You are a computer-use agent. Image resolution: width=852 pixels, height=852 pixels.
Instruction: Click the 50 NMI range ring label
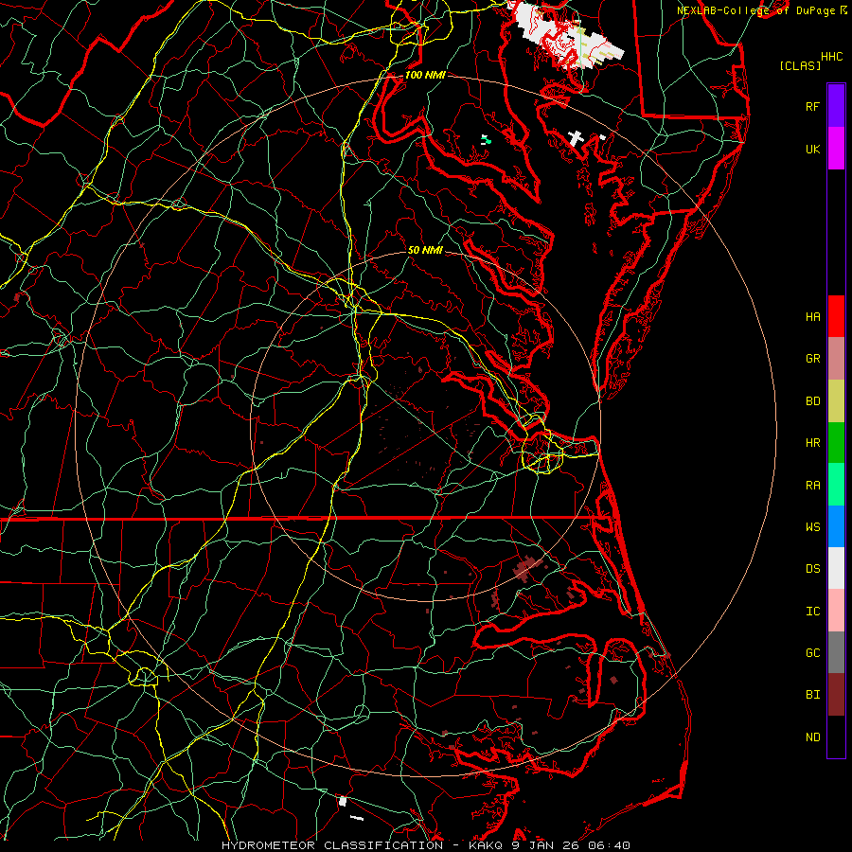425,250
